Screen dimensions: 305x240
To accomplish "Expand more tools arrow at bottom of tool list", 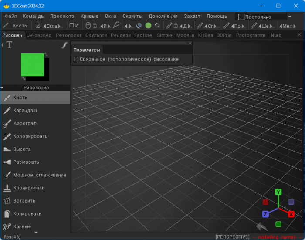I will [35, 233].
